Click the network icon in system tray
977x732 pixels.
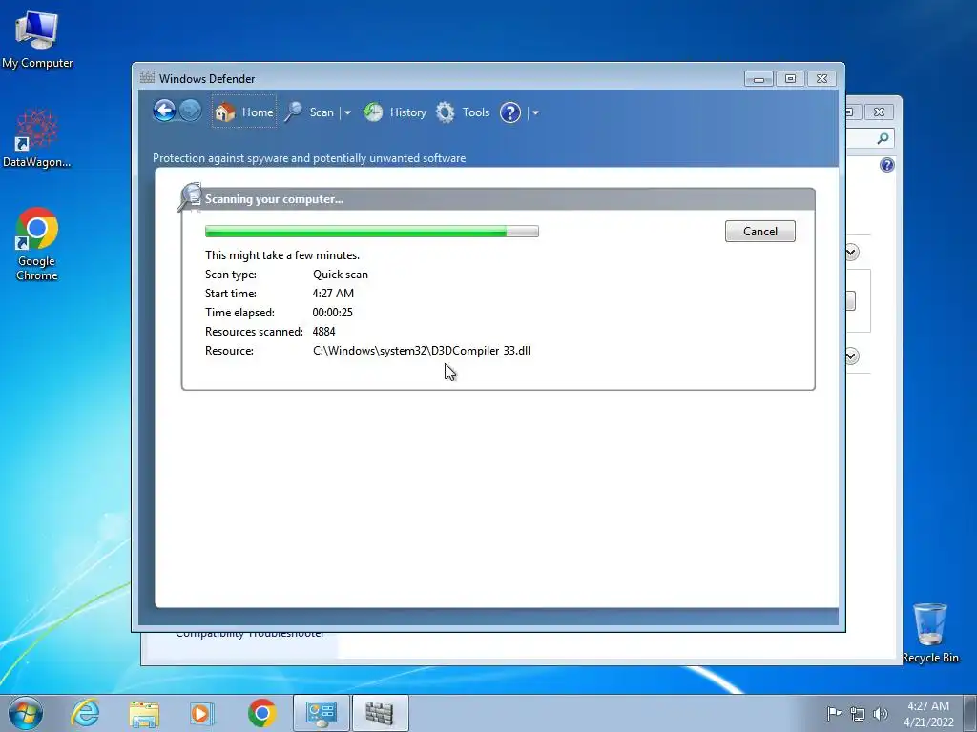858,713
